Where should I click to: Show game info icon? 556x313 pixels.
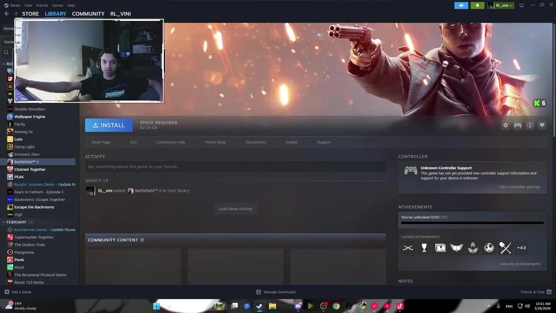pos(530,125)
